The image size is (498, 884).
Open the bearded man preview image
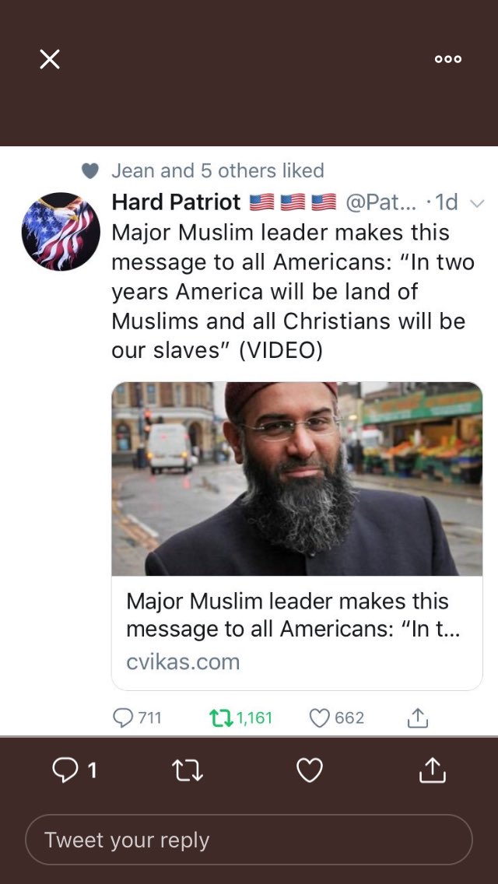click(297, 479)
